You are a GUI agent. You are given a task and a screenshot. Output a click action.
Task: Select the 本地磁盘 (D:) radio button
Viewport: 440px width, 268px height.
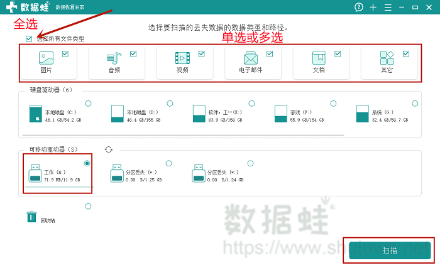[x=170, y=104]
